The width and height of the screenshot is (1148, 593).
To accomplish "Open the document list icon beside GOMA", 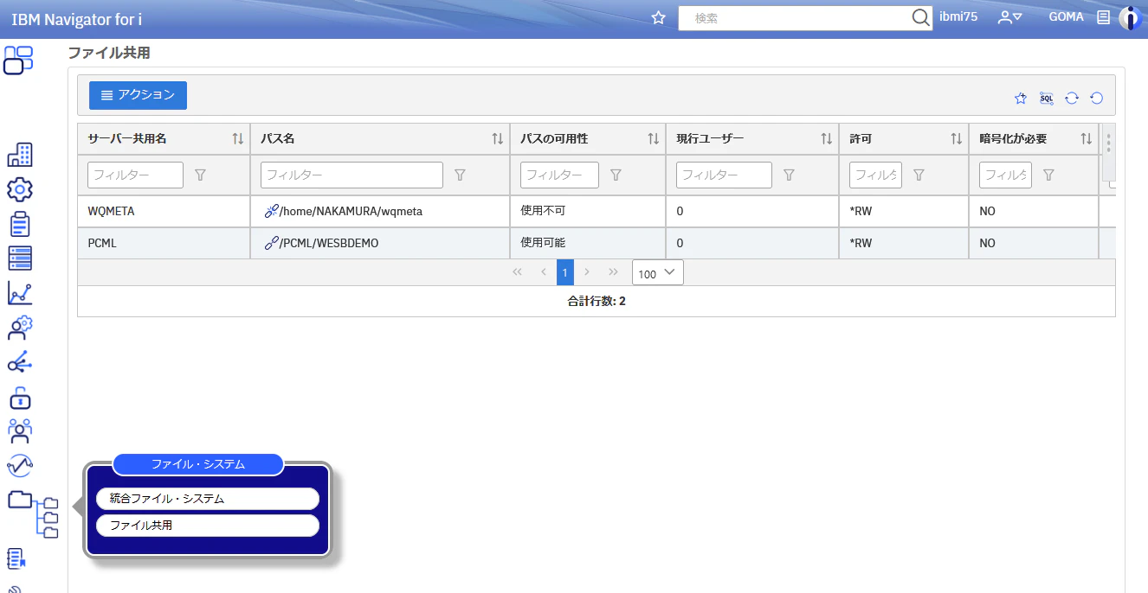I will (x=1103, y=17).
